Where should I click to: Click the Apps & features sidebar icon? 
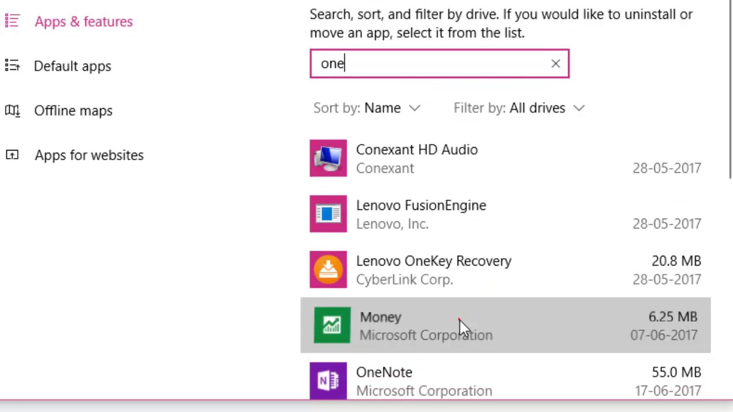(12, 21)
